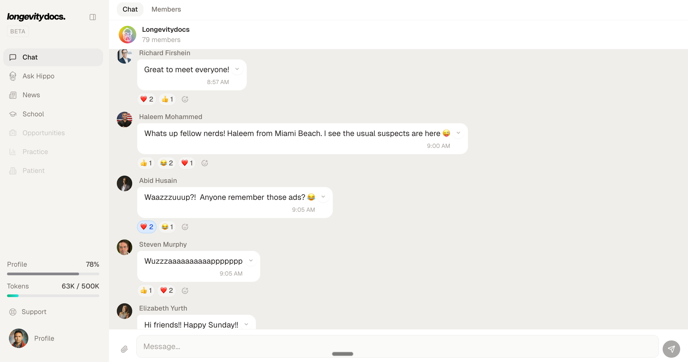Add reaction to Richard Firshein's message
688x362 pixels.
pos(185,99)
